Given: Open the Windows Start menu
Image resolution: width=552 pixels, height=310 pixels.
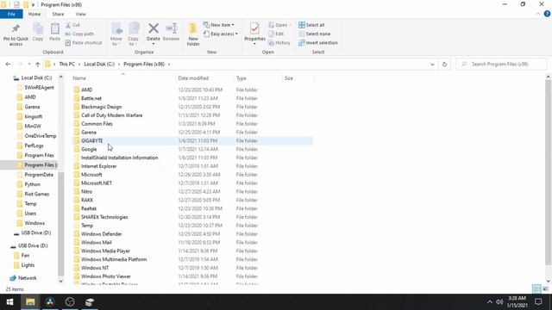Looking at the screenshot, I should [x=9, y=302].
